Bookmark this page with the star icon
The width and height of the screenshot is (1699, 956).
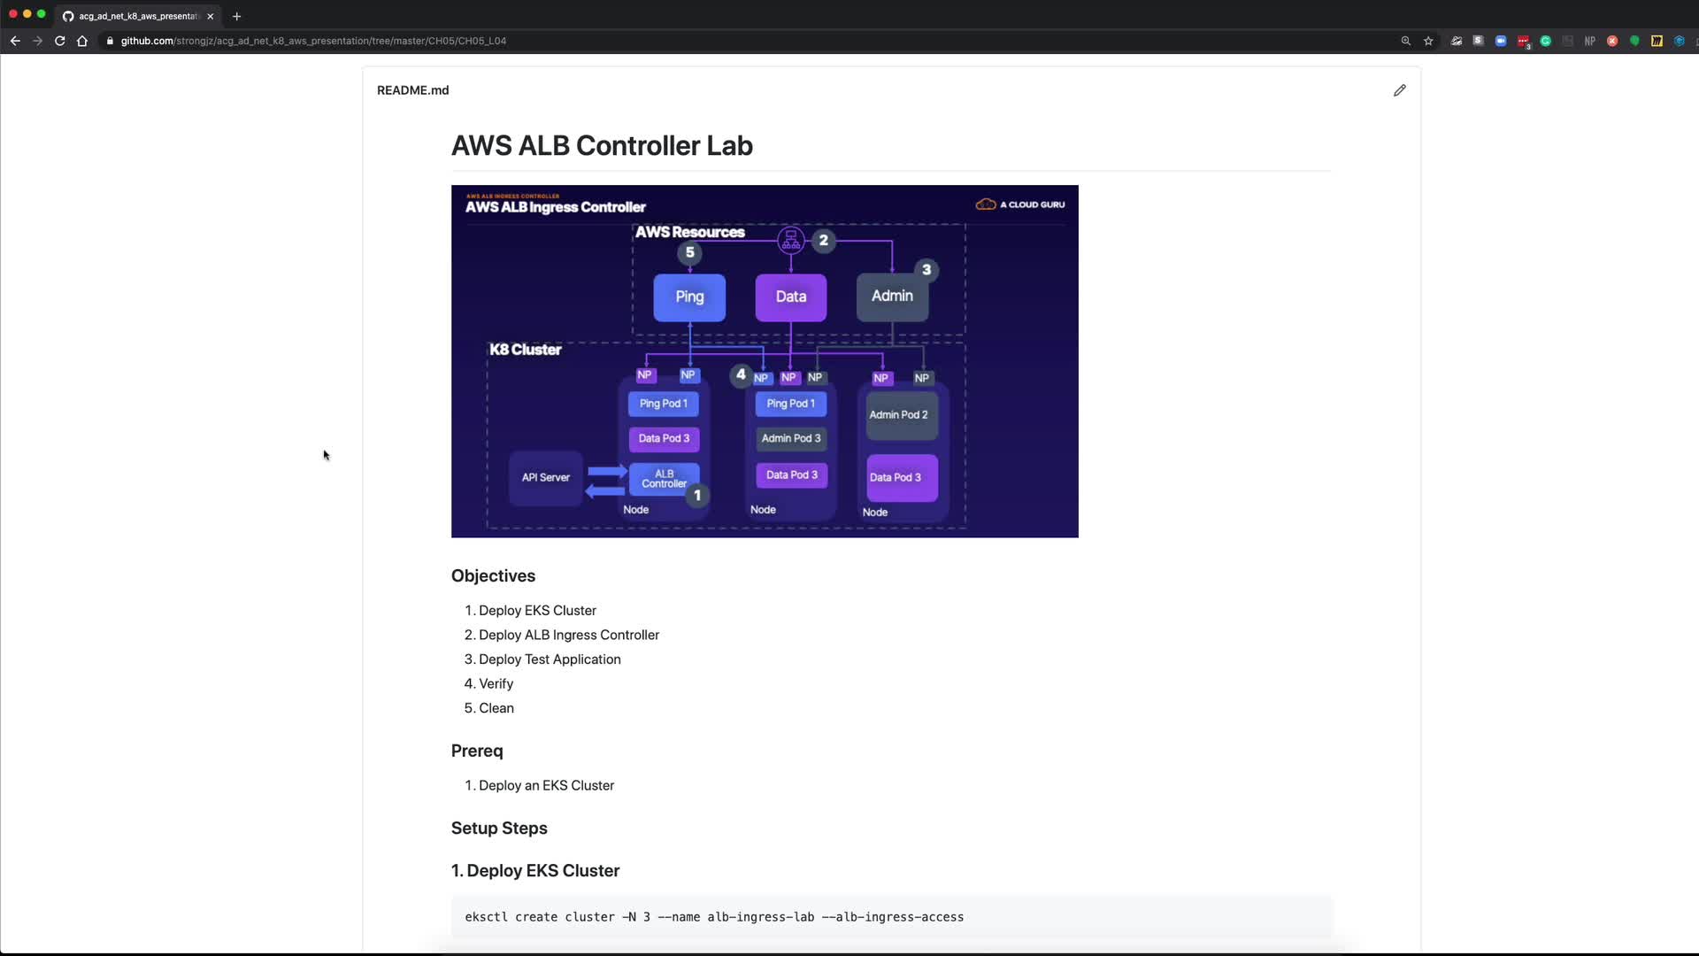coord(1428,41)
